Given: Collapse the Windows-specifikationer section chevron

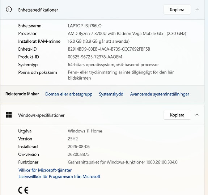Looking at the screenshot, I should pyautogui.click(x=197, y=115).
